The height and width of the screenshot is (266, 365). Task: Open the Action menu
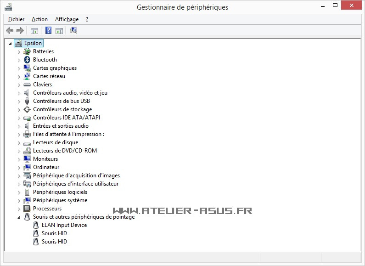39,19
